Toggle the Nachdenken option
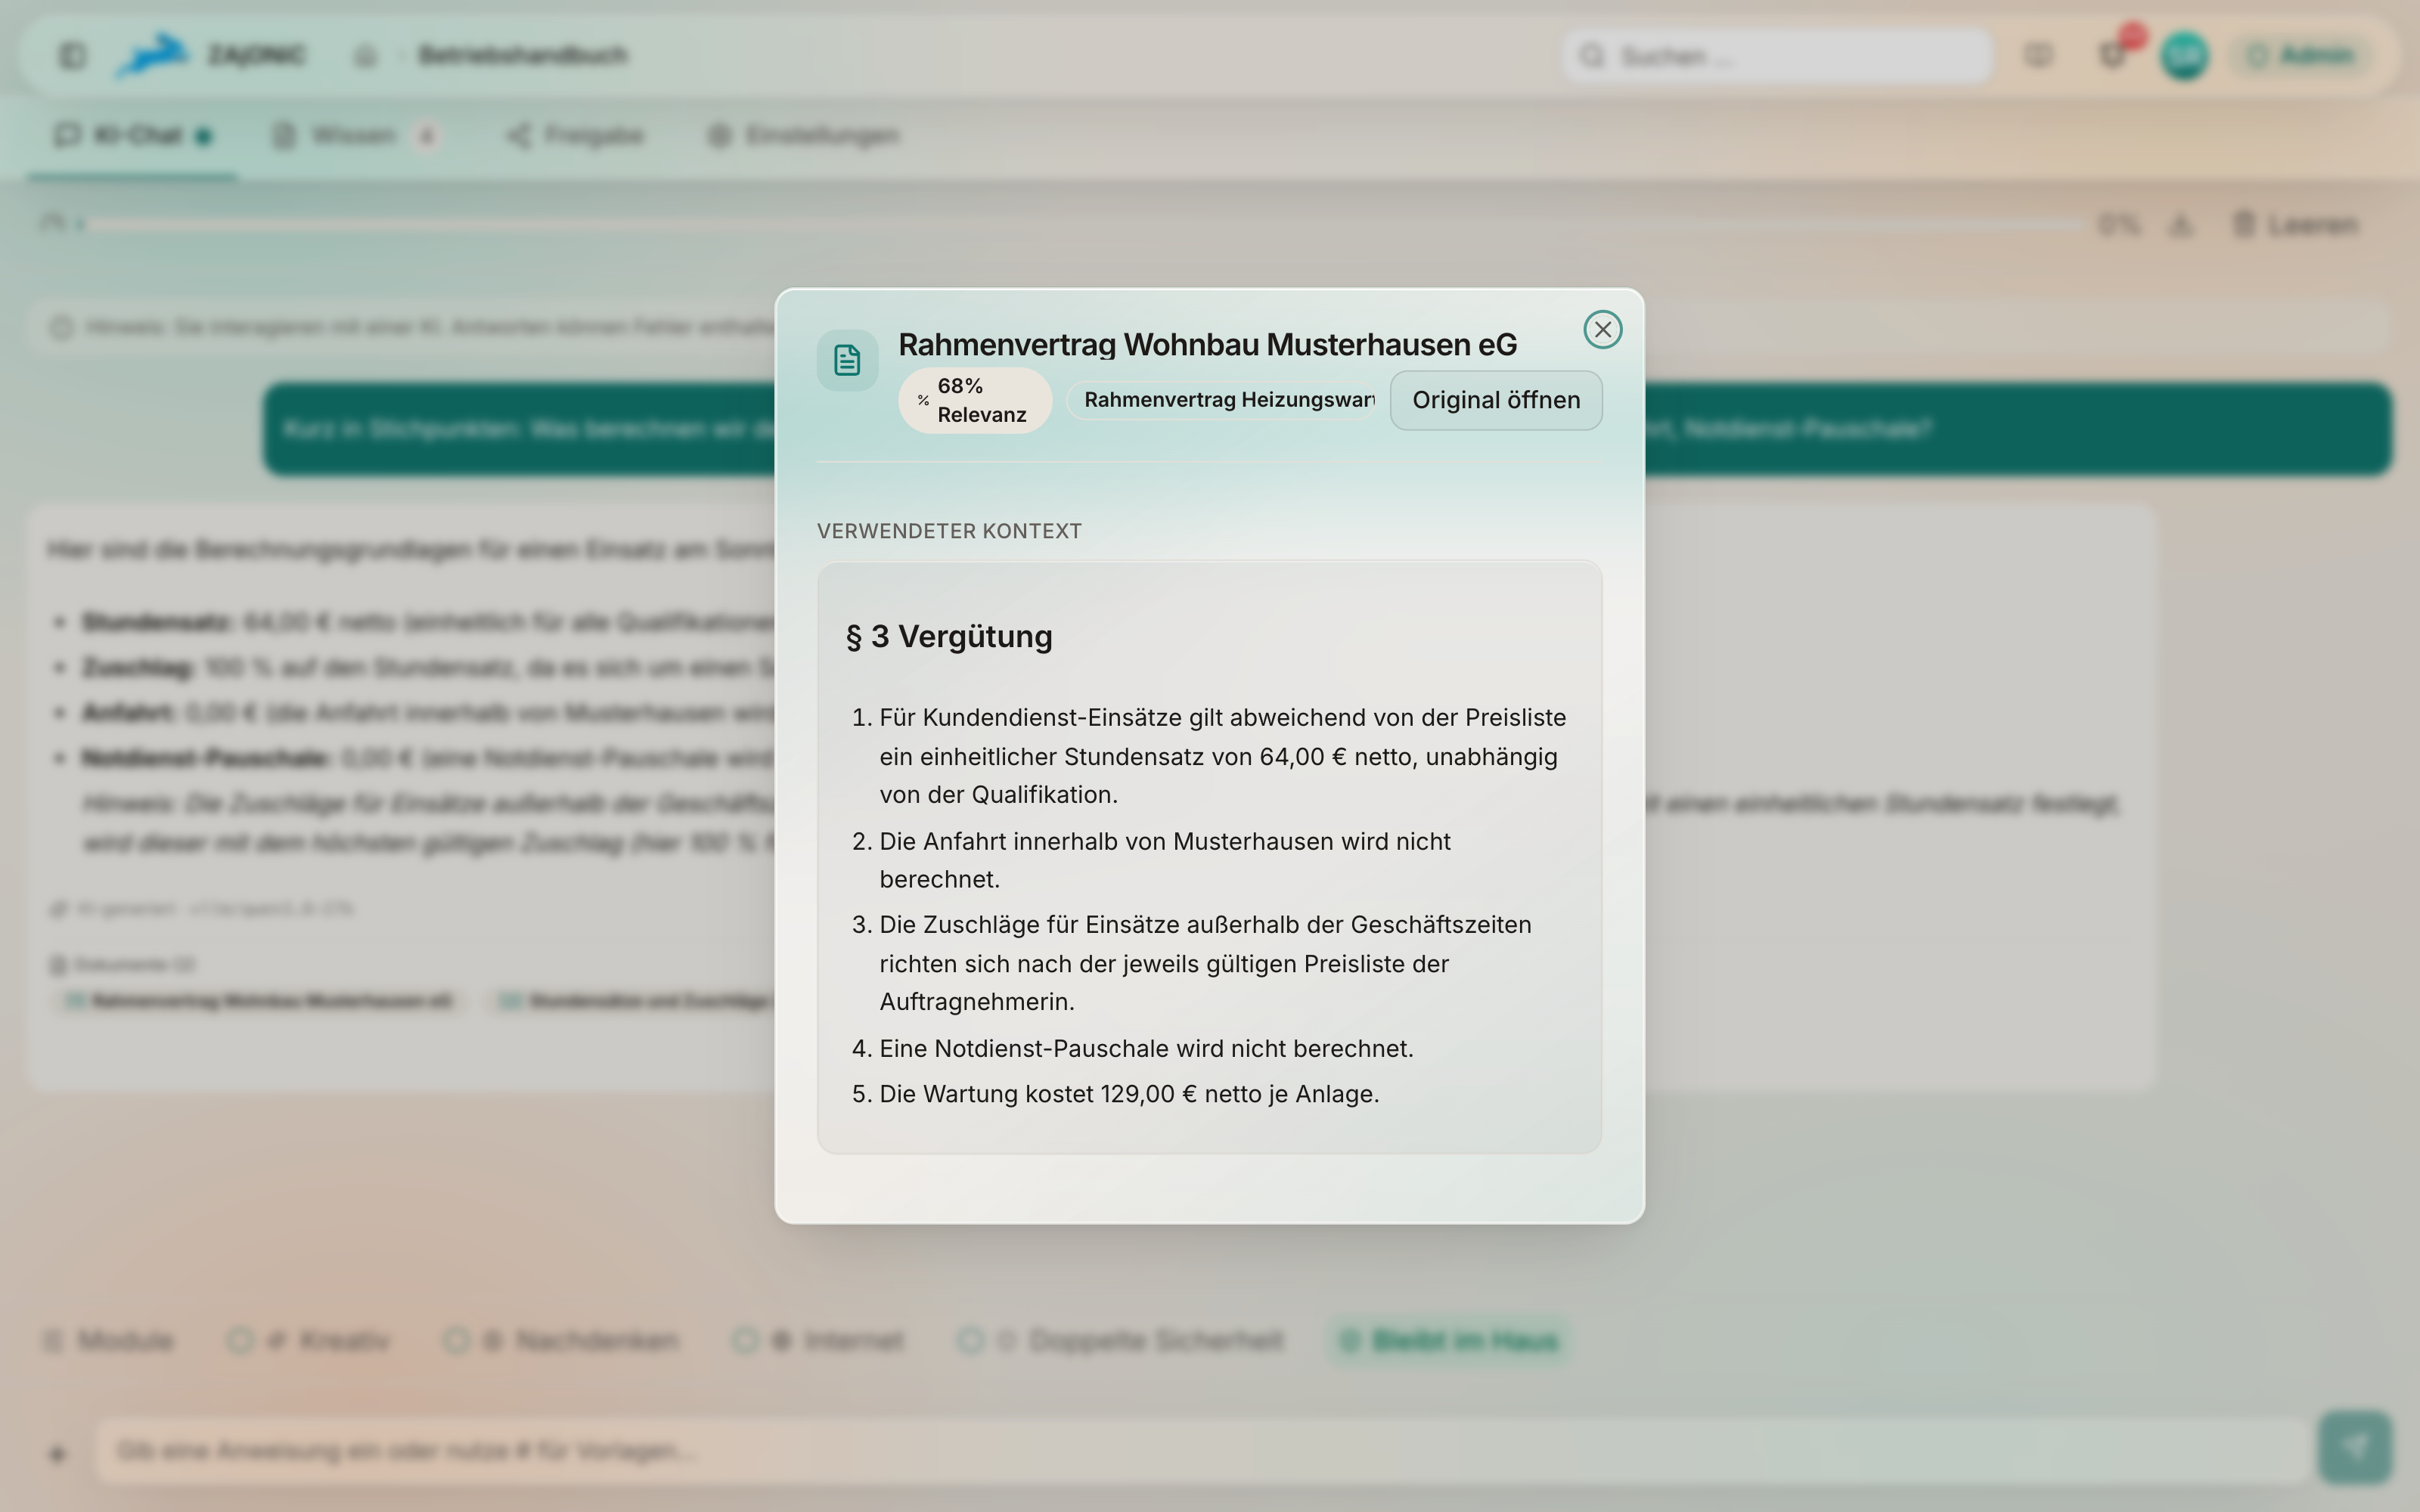Viewport: 2420px width, 1512px height. pos(562,1340)
